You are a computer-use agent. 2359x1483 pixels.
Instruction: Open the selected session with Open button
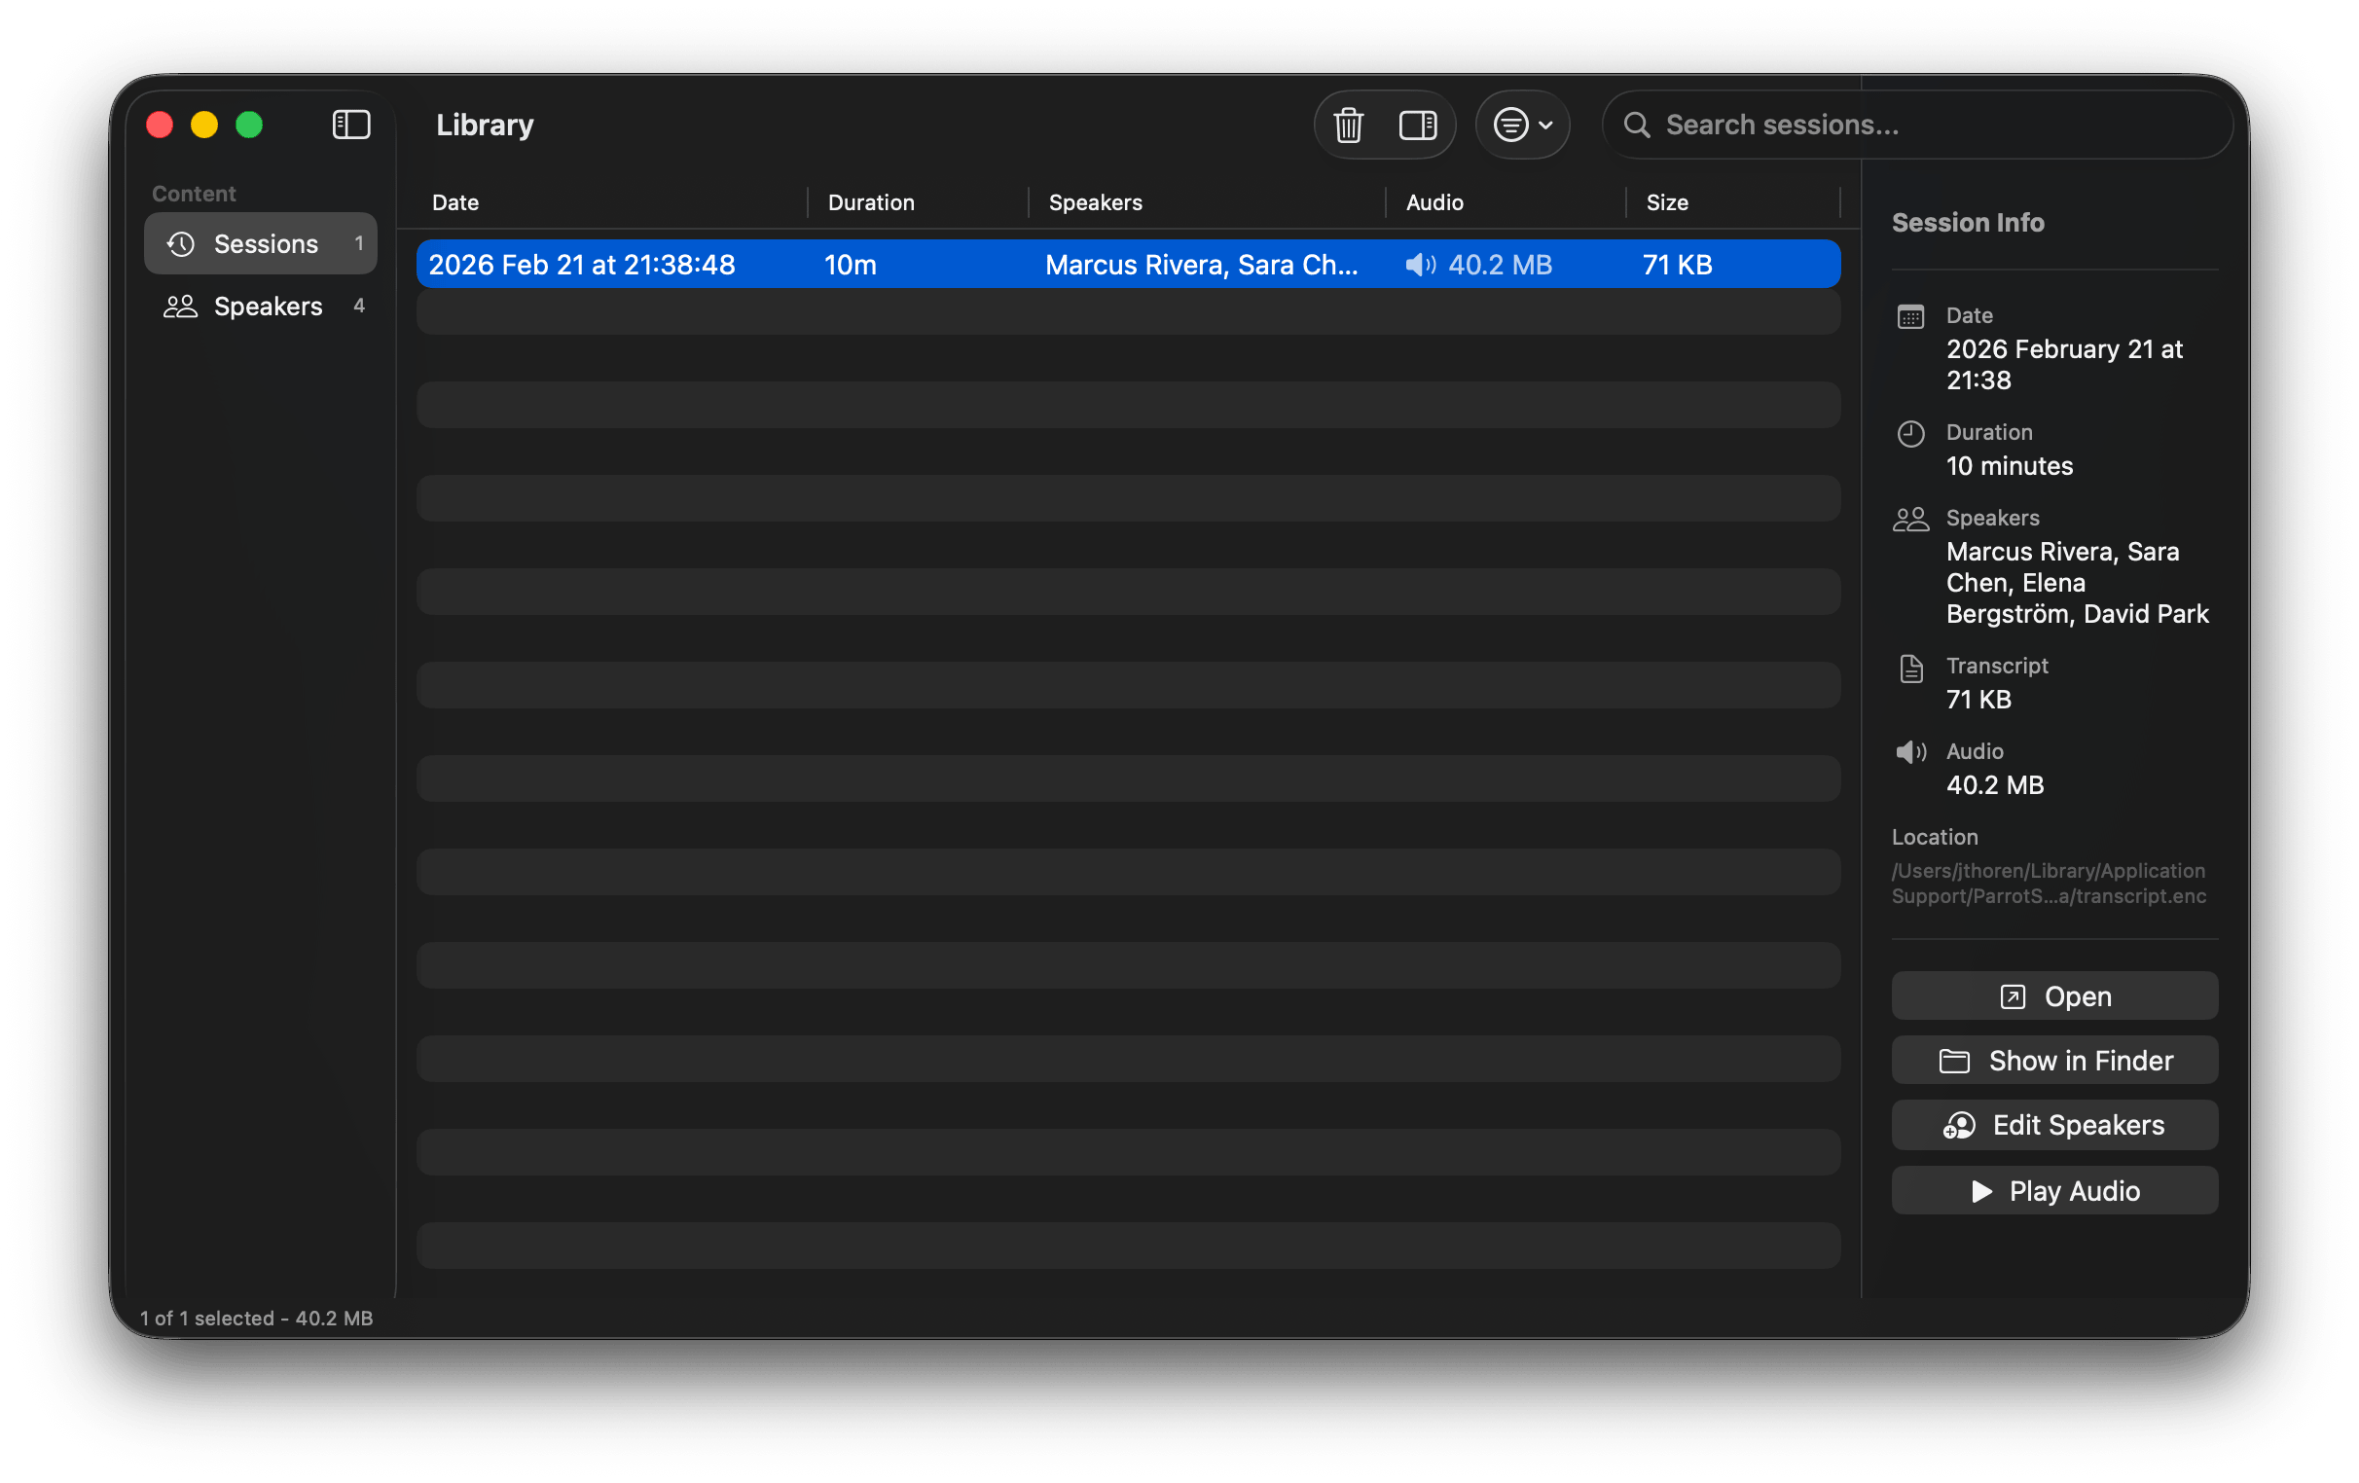coord(2054,996)
